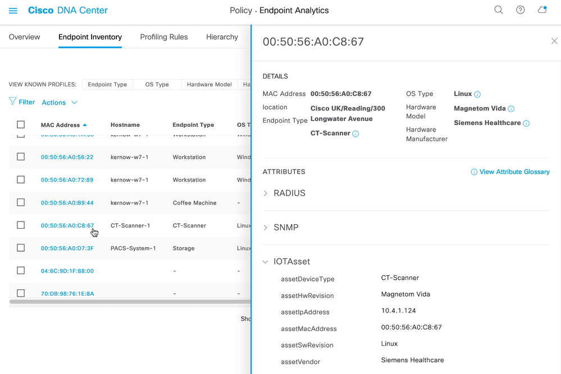
Task: Close the endpoint details panel
Action: 554,41
